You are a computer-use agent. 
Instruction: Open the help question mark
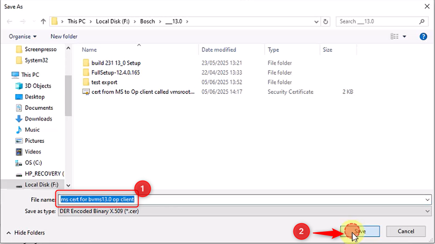423,37
